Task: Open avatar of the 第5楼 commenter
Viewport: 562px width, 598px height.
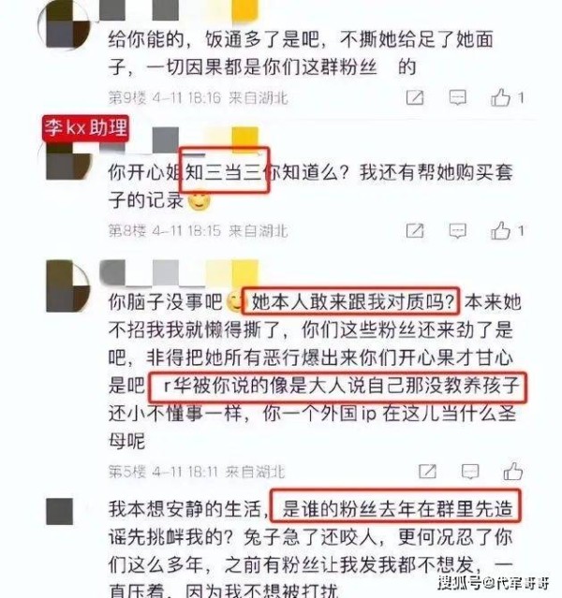Action: click(x=68, y=286)
